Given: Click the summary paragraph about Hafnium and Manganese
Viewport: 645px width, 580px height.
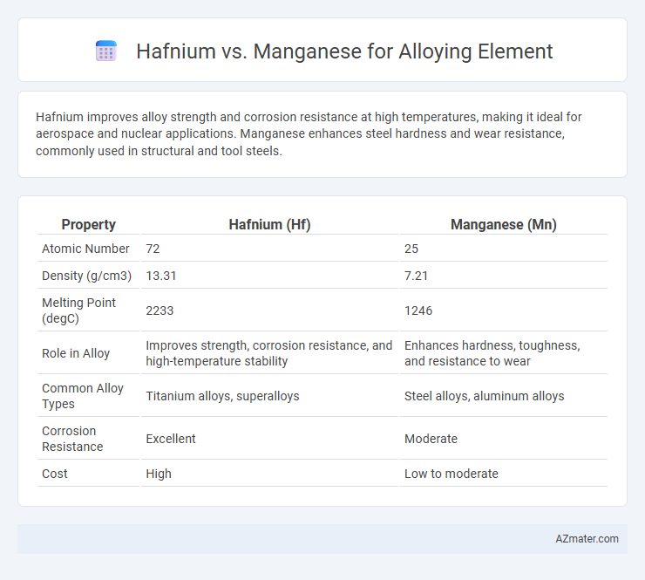Looking at the screenshot, I should coord(309,133).
